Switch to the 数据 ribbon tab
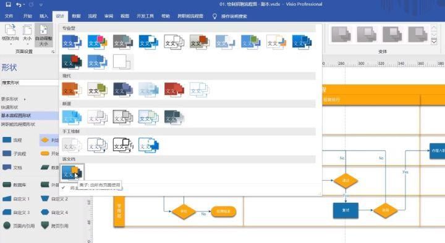Image resolution: width=445 pixels, height=243 pixels. [x=76, y=16]
